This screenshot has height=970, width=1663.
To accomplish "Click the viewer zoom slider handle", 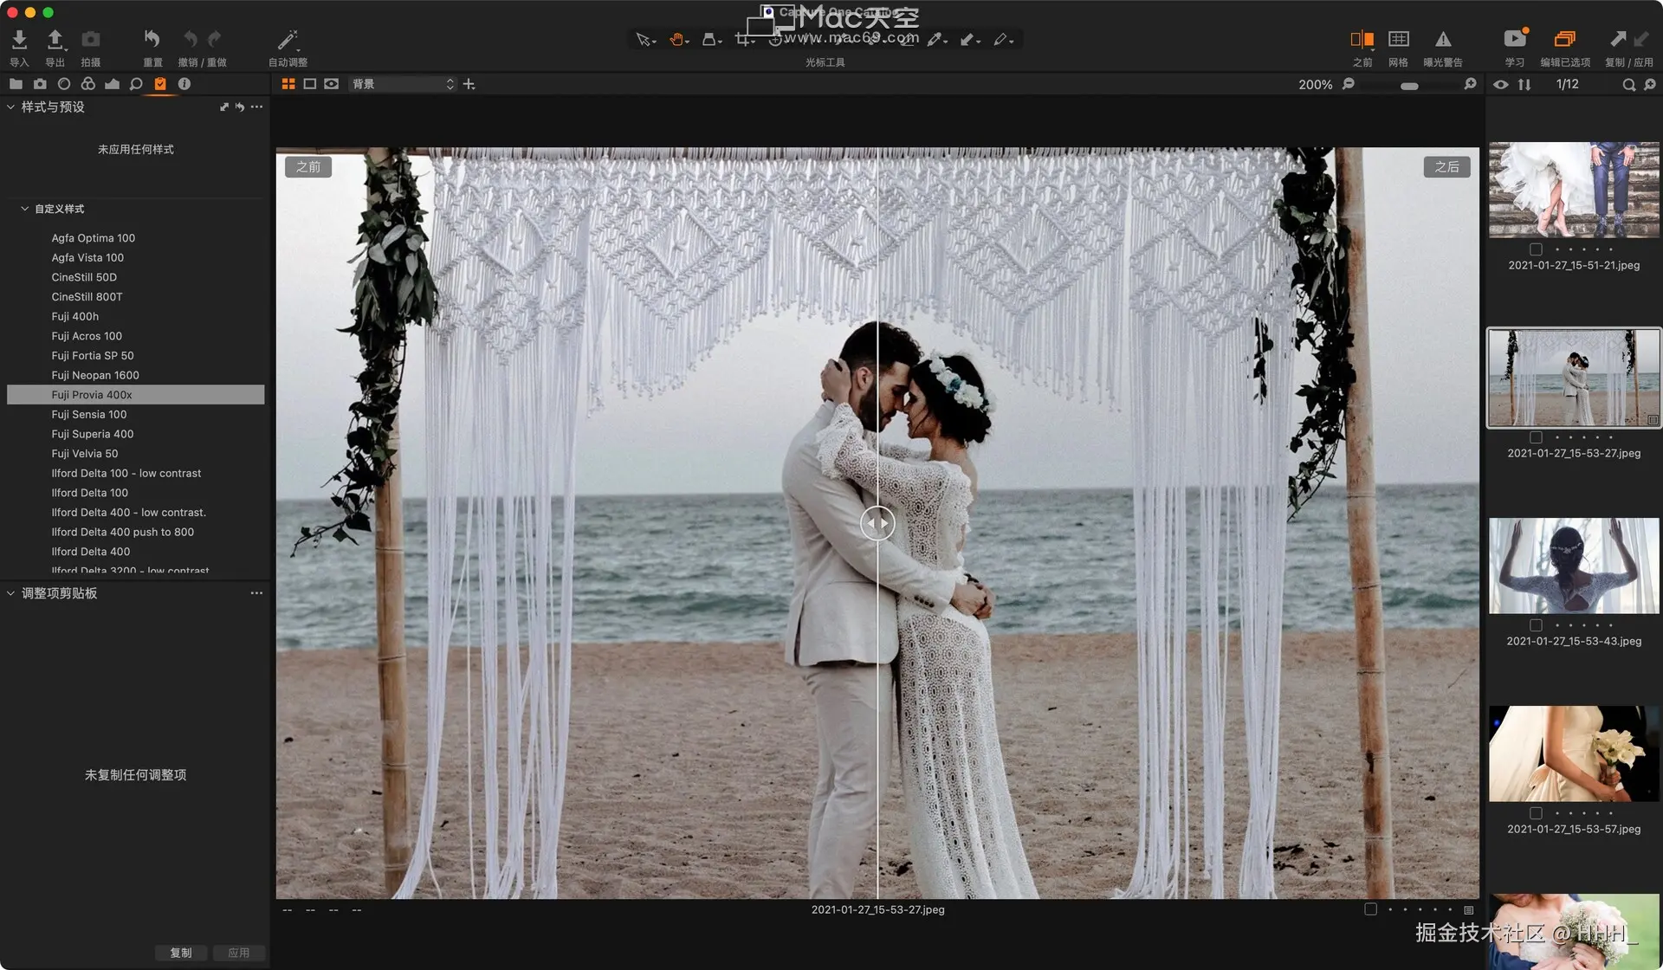I will coord(1409,86).
